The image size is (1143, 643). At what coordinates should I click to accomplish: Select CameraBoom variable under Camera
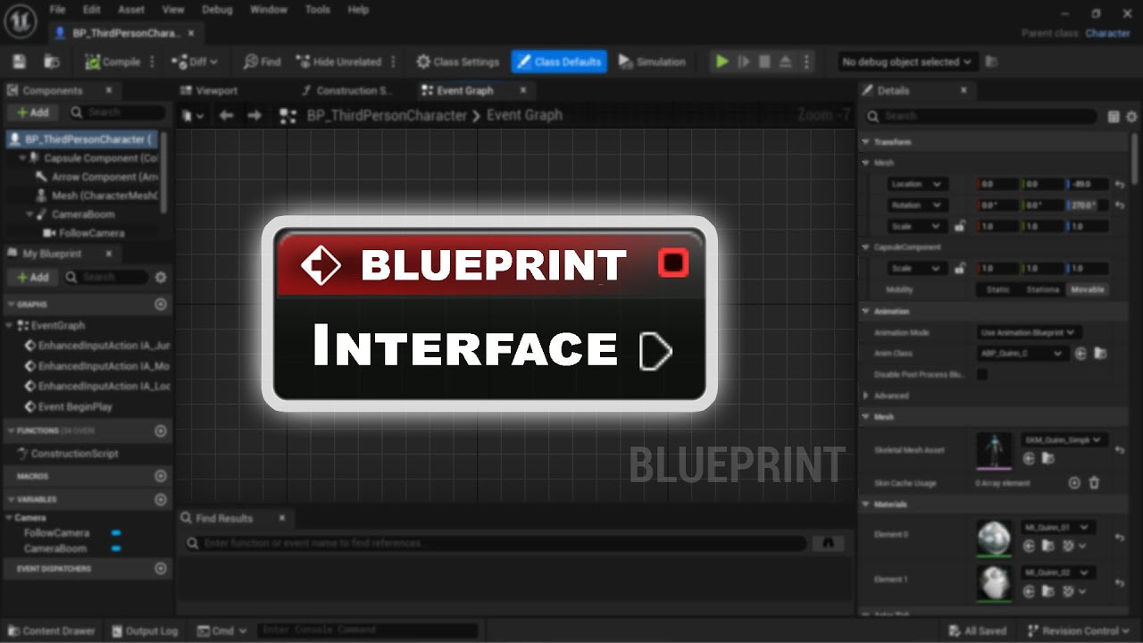point(55,548)
